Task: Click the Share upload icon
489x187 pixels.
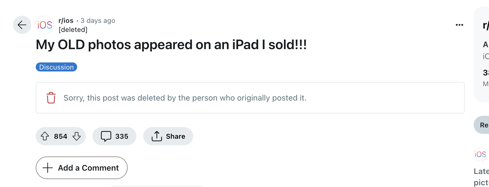Action: tap(157, 136)
